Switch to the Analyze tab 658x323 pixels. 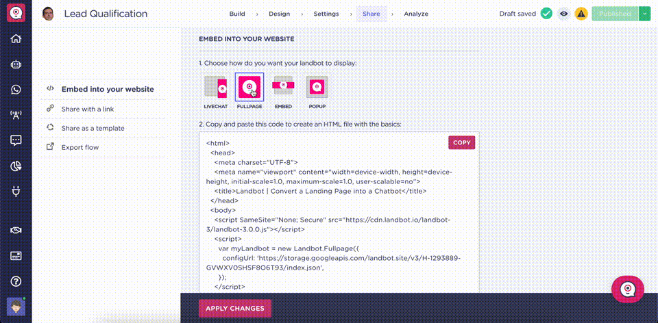[x=416, y=14]
